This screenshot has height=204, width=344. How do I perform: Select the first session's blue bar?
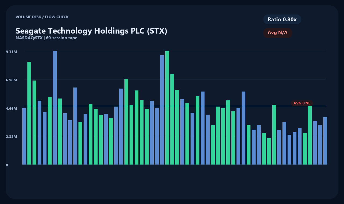coord(24,136)
